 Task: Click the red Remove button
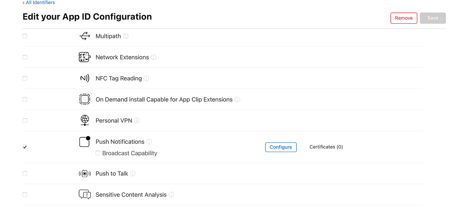pos(404,18)
